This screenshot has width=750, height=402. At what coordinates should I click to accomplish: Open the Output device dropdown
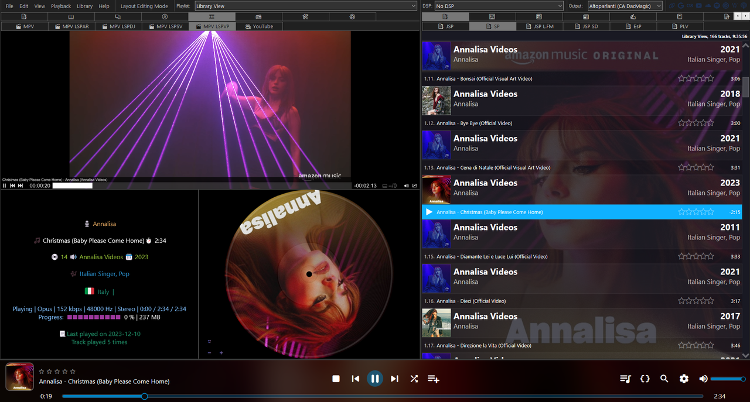click(x=625, y=6)
